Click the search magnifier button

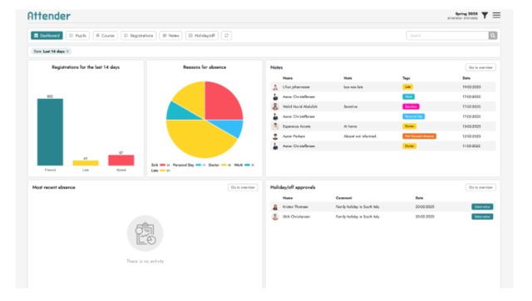[x=493, y=36]
